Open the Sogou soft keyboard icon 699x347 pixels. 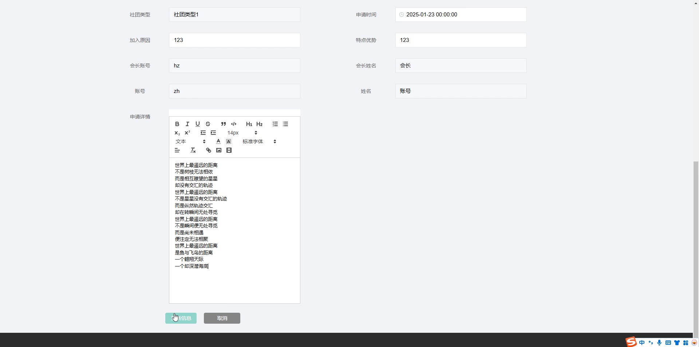tap(668, 343)
